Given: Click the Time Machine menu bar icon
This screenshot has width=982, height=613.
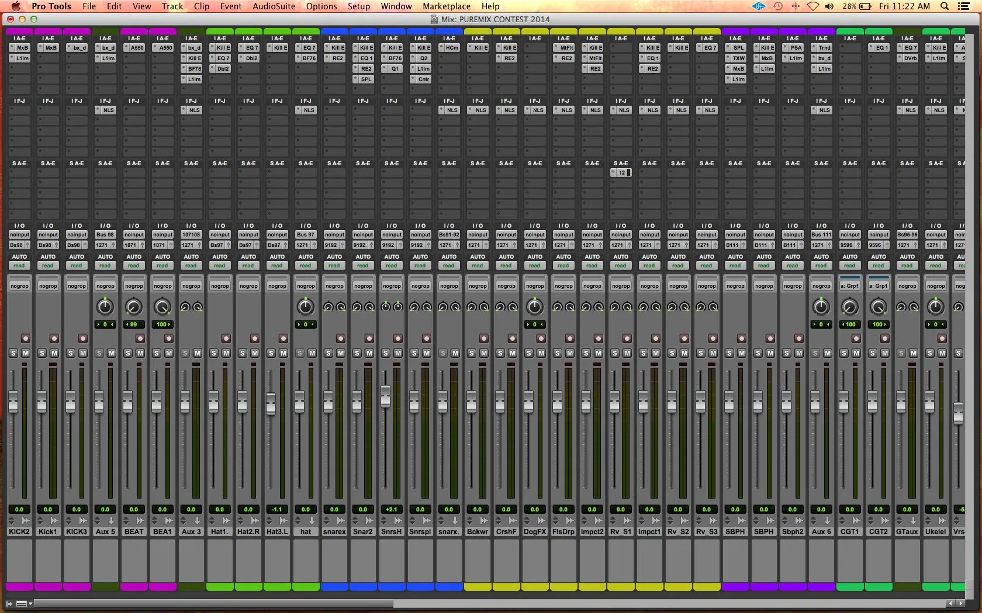Looking at the screenshot, I should [778, 6].
